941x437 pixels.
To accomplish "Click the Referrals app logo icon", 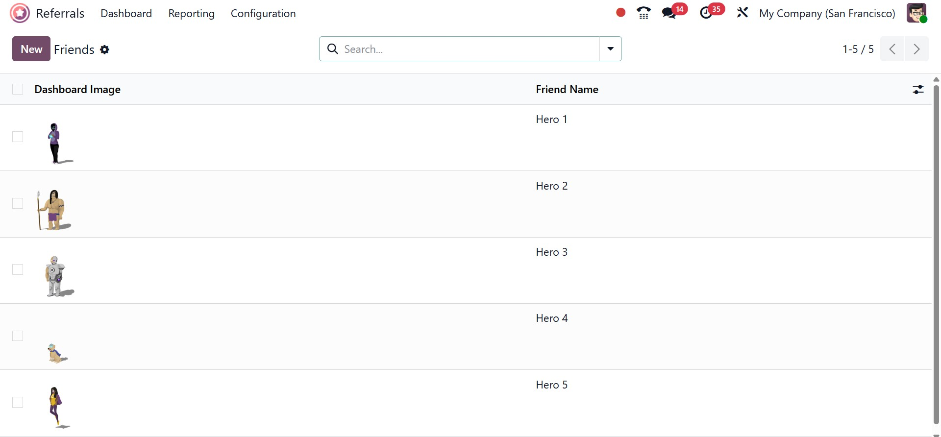I will (20, 13).
